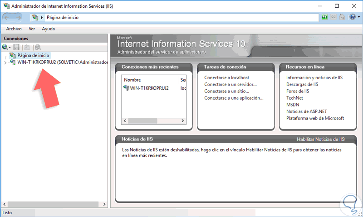Minimize the IIS Manager window
The image size is (363, 217).
click(320, 6)
